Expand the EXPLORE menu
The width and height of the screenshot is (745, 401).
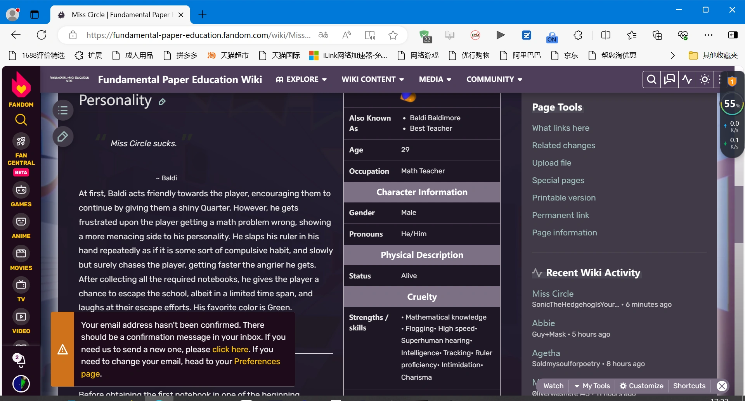point(301,79)
